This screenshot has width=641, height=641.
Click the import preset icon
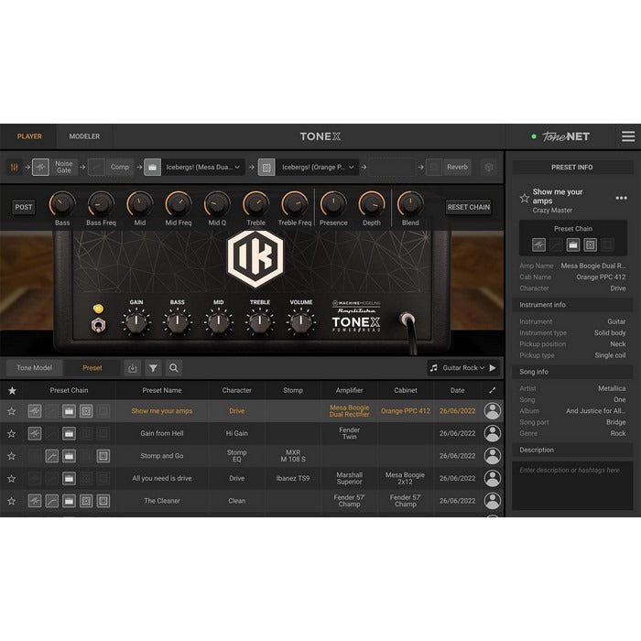[133, 368]
